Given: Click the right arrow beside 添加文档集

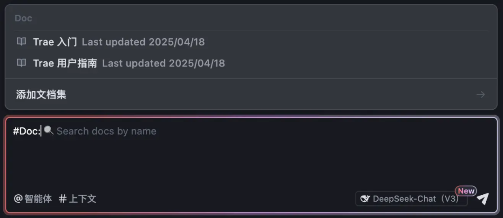Looking at the screenshot, I should click(481, 94).
